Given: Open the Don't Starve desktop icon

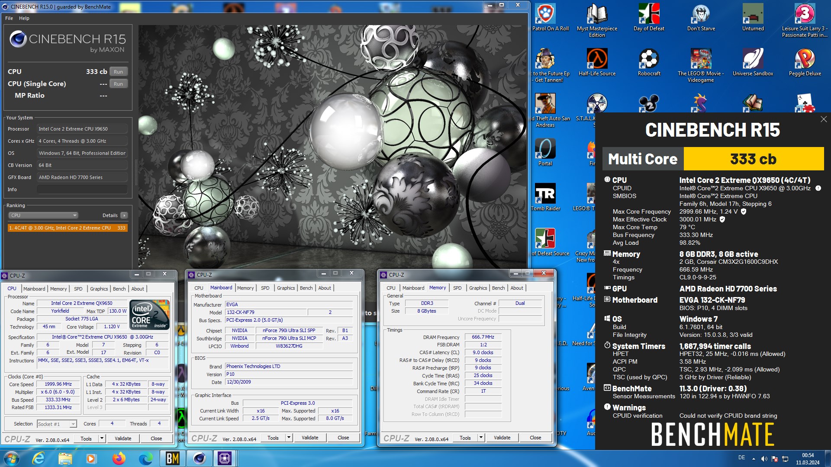Looking at the screenshot, I should coord(701,17).
